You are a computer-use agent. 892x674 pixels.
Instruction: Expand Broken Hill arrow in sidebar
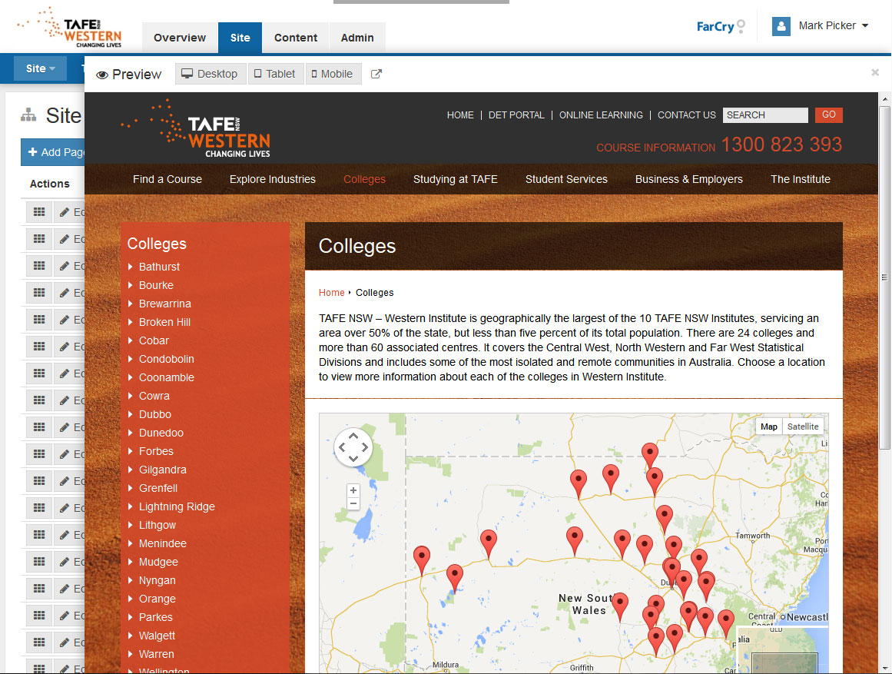[131, 322]
